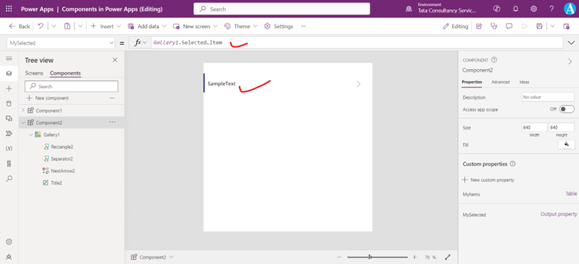Collapse the Gallery1 tree node

pos(31,135)
